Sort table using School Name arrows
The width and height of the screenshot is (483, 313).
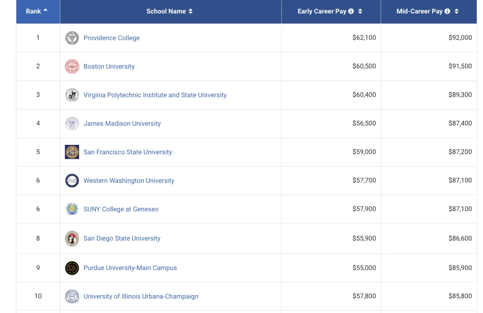tap(191, 11)
